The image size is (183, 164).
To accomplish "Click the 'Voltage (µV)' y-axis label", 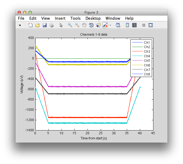I will pyautogui.click(x=22, y=85).
